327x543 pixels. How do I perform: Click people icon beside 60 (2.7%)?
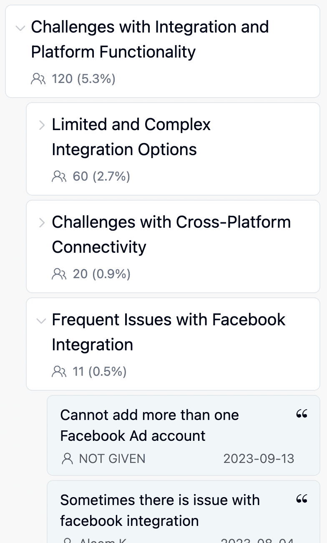tap(59, 177)
